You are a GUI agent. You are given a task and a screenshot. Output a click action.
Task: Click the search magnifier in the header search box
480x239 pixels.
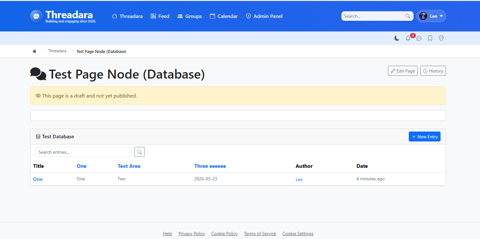pos(408,16)
